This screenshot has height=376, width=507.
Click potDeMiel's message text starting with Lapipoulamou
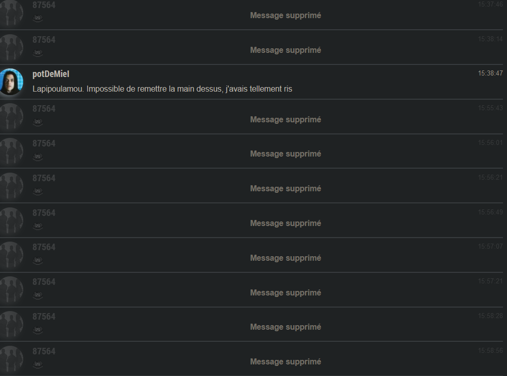coord(162,89)
